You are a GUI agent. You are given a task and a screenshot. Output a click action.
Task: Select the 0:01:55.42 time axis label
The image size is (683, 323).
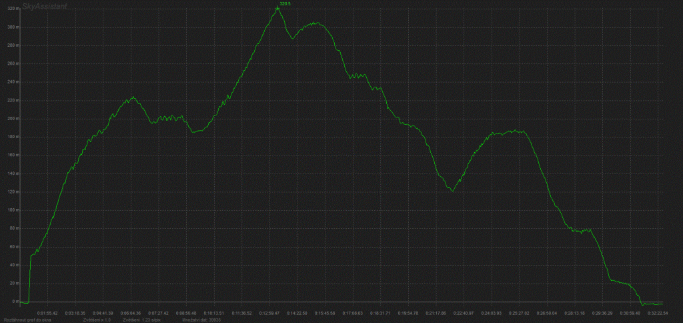(x=47, y=312)
